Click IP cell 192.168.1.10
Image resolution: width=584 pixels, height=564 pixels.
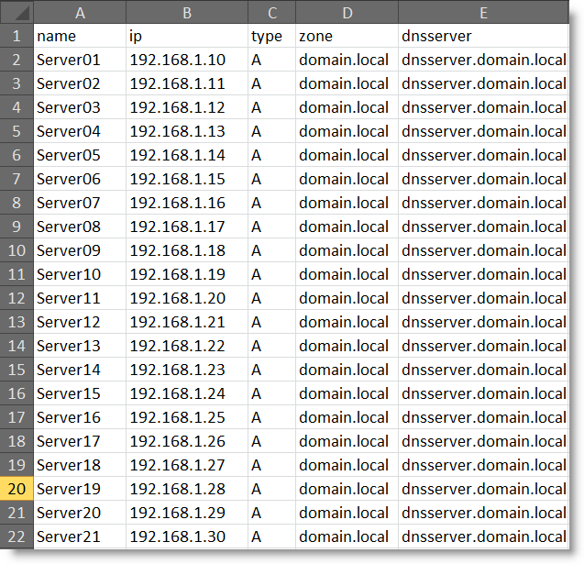[x=187, y=60]
